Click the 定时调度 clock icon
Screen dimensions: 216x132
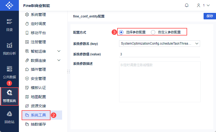tap(27, 24)
